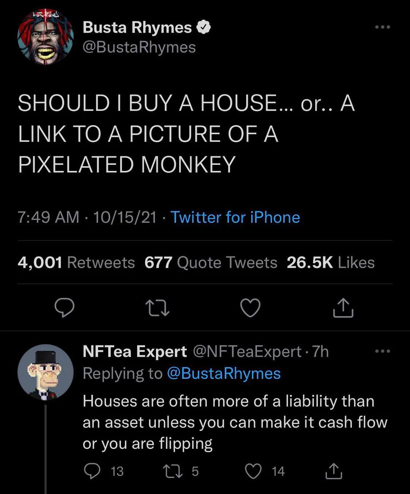Viewport: 410px width, 494px height.
Task: Open more options for Busta Rhymes' tweet
Action: [x=382, y=27]
